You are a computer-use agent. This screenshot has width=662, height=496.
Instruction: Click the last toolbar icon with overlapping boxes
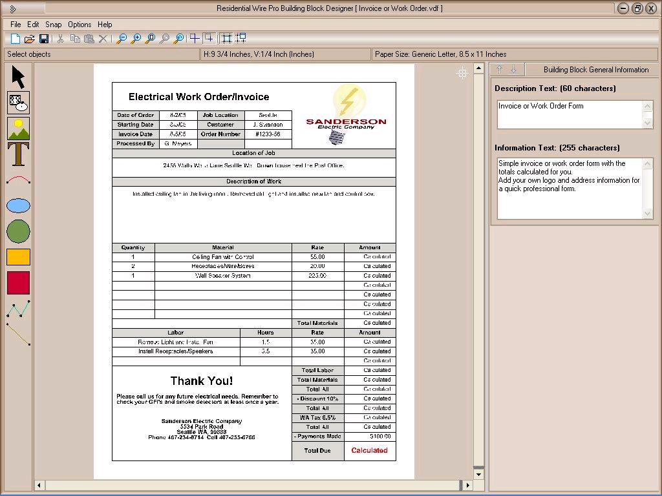pyautogui.click(x=241, y=38)
